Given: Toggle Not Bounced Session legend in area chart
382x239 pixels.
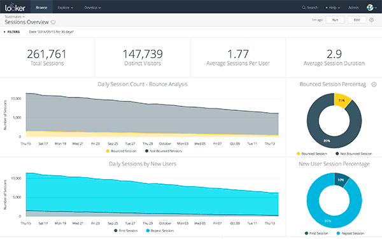Looking at the screenshot, I should point(163,151).
